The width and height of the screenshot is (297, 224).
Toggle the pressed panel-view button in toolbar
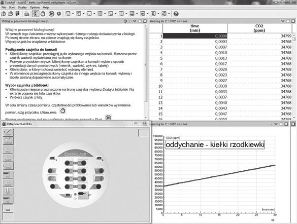(36, 14)
